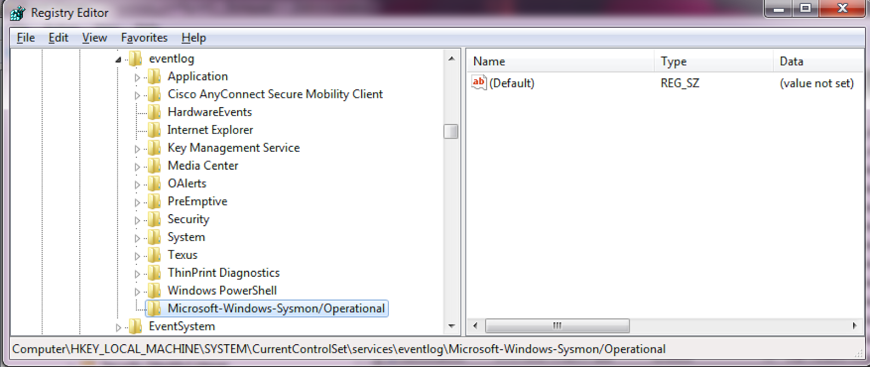
Task: Select the Cisco AnyConnect Secure Mobility Client key
Action: click(275, 94)
